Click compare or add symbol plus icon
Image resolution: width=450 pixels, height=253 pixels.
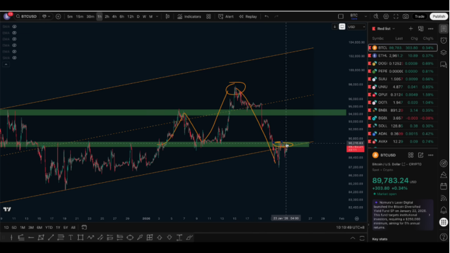click(59, 17)
